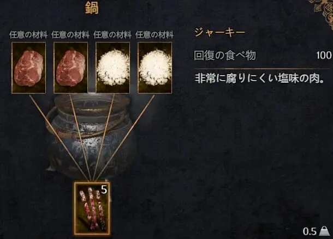Click the description 非常に腐りにくい塩味の肉。
The height and width of the screenshot is (239, 333).
[259, 78]
